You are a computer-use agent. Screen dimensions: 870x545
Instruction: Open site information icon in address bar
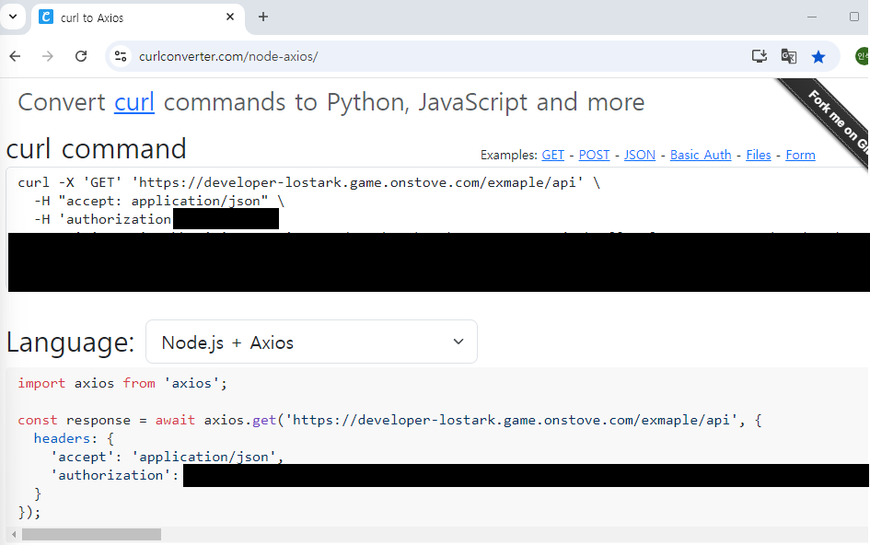tap(121, 56)
